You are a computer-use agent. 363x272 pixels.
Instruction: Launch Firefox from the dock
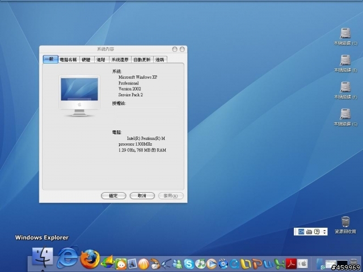[x=90, y=259]
